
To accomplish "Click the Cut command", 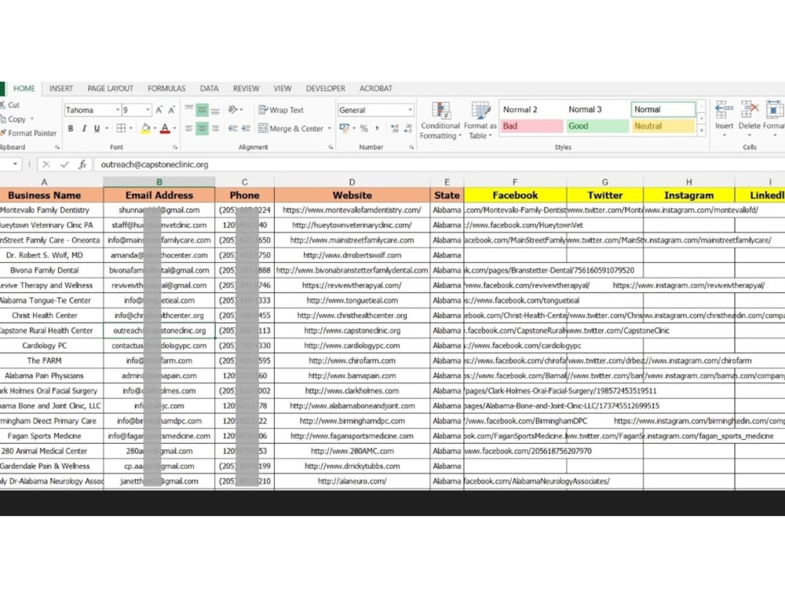I will click(9, 105).
